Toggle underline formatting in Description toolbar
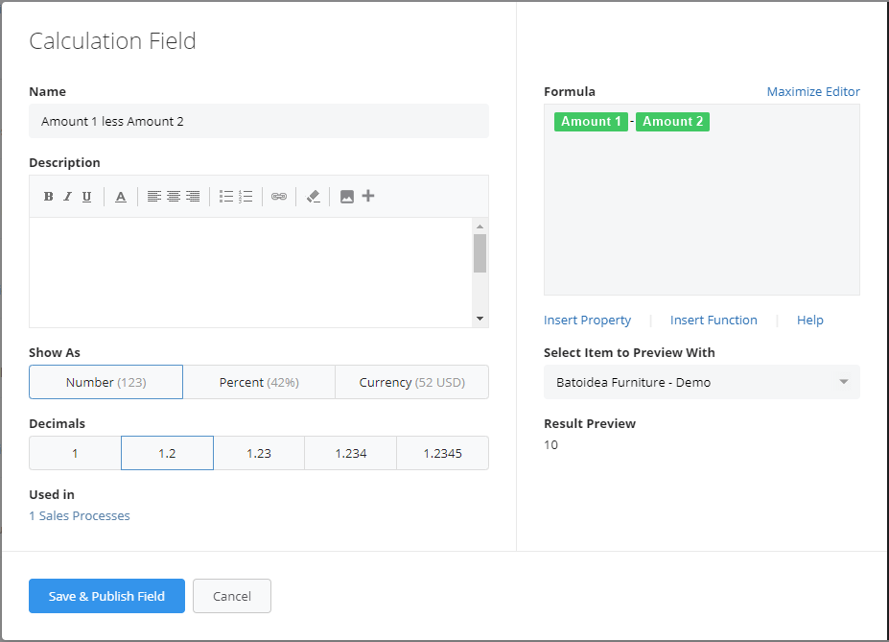 tap(86, 196)
